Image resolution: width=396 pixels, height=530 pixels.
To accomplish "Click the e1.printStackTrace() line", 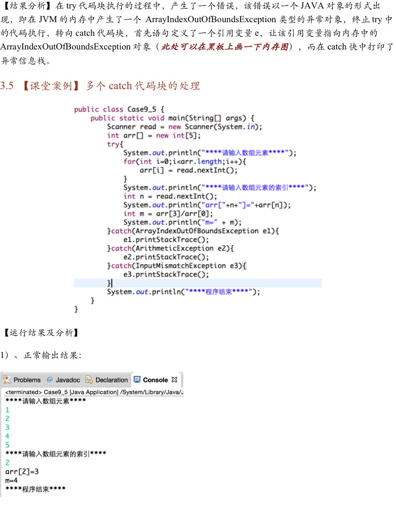I will tap(166, 240).
